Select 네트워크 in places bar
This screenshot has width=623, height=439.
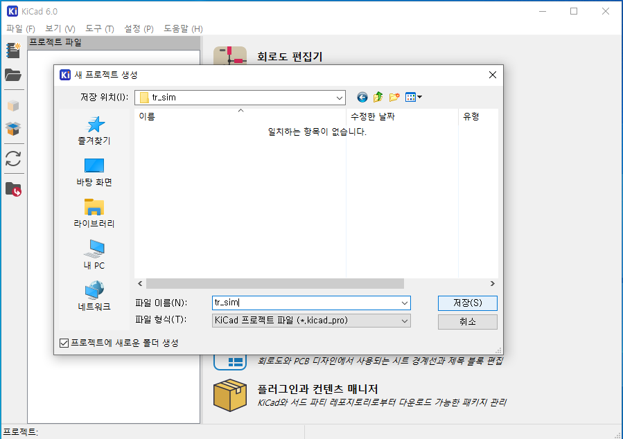point(94,296)
